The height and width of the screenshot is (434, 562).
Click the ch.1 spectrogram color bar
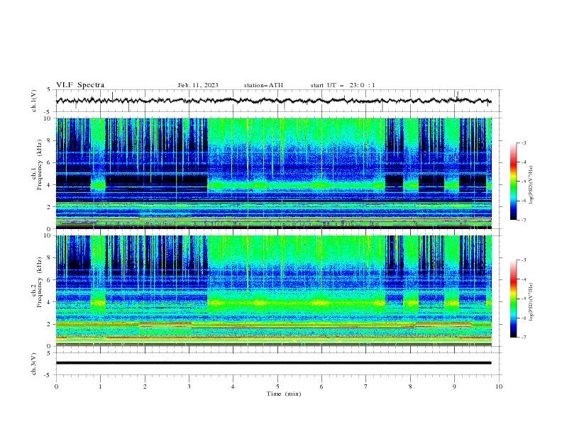click(x=514, y=182)
